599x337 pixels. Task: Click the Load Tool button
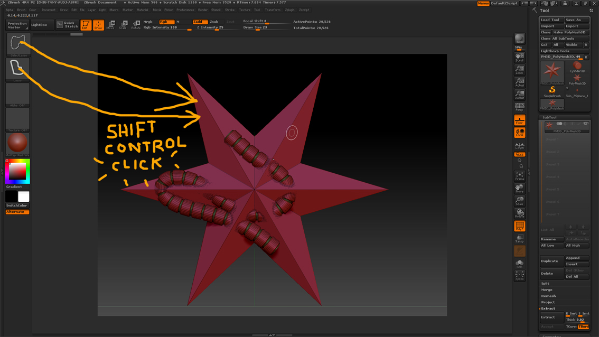pyautogui.click(x=551, y=20)
